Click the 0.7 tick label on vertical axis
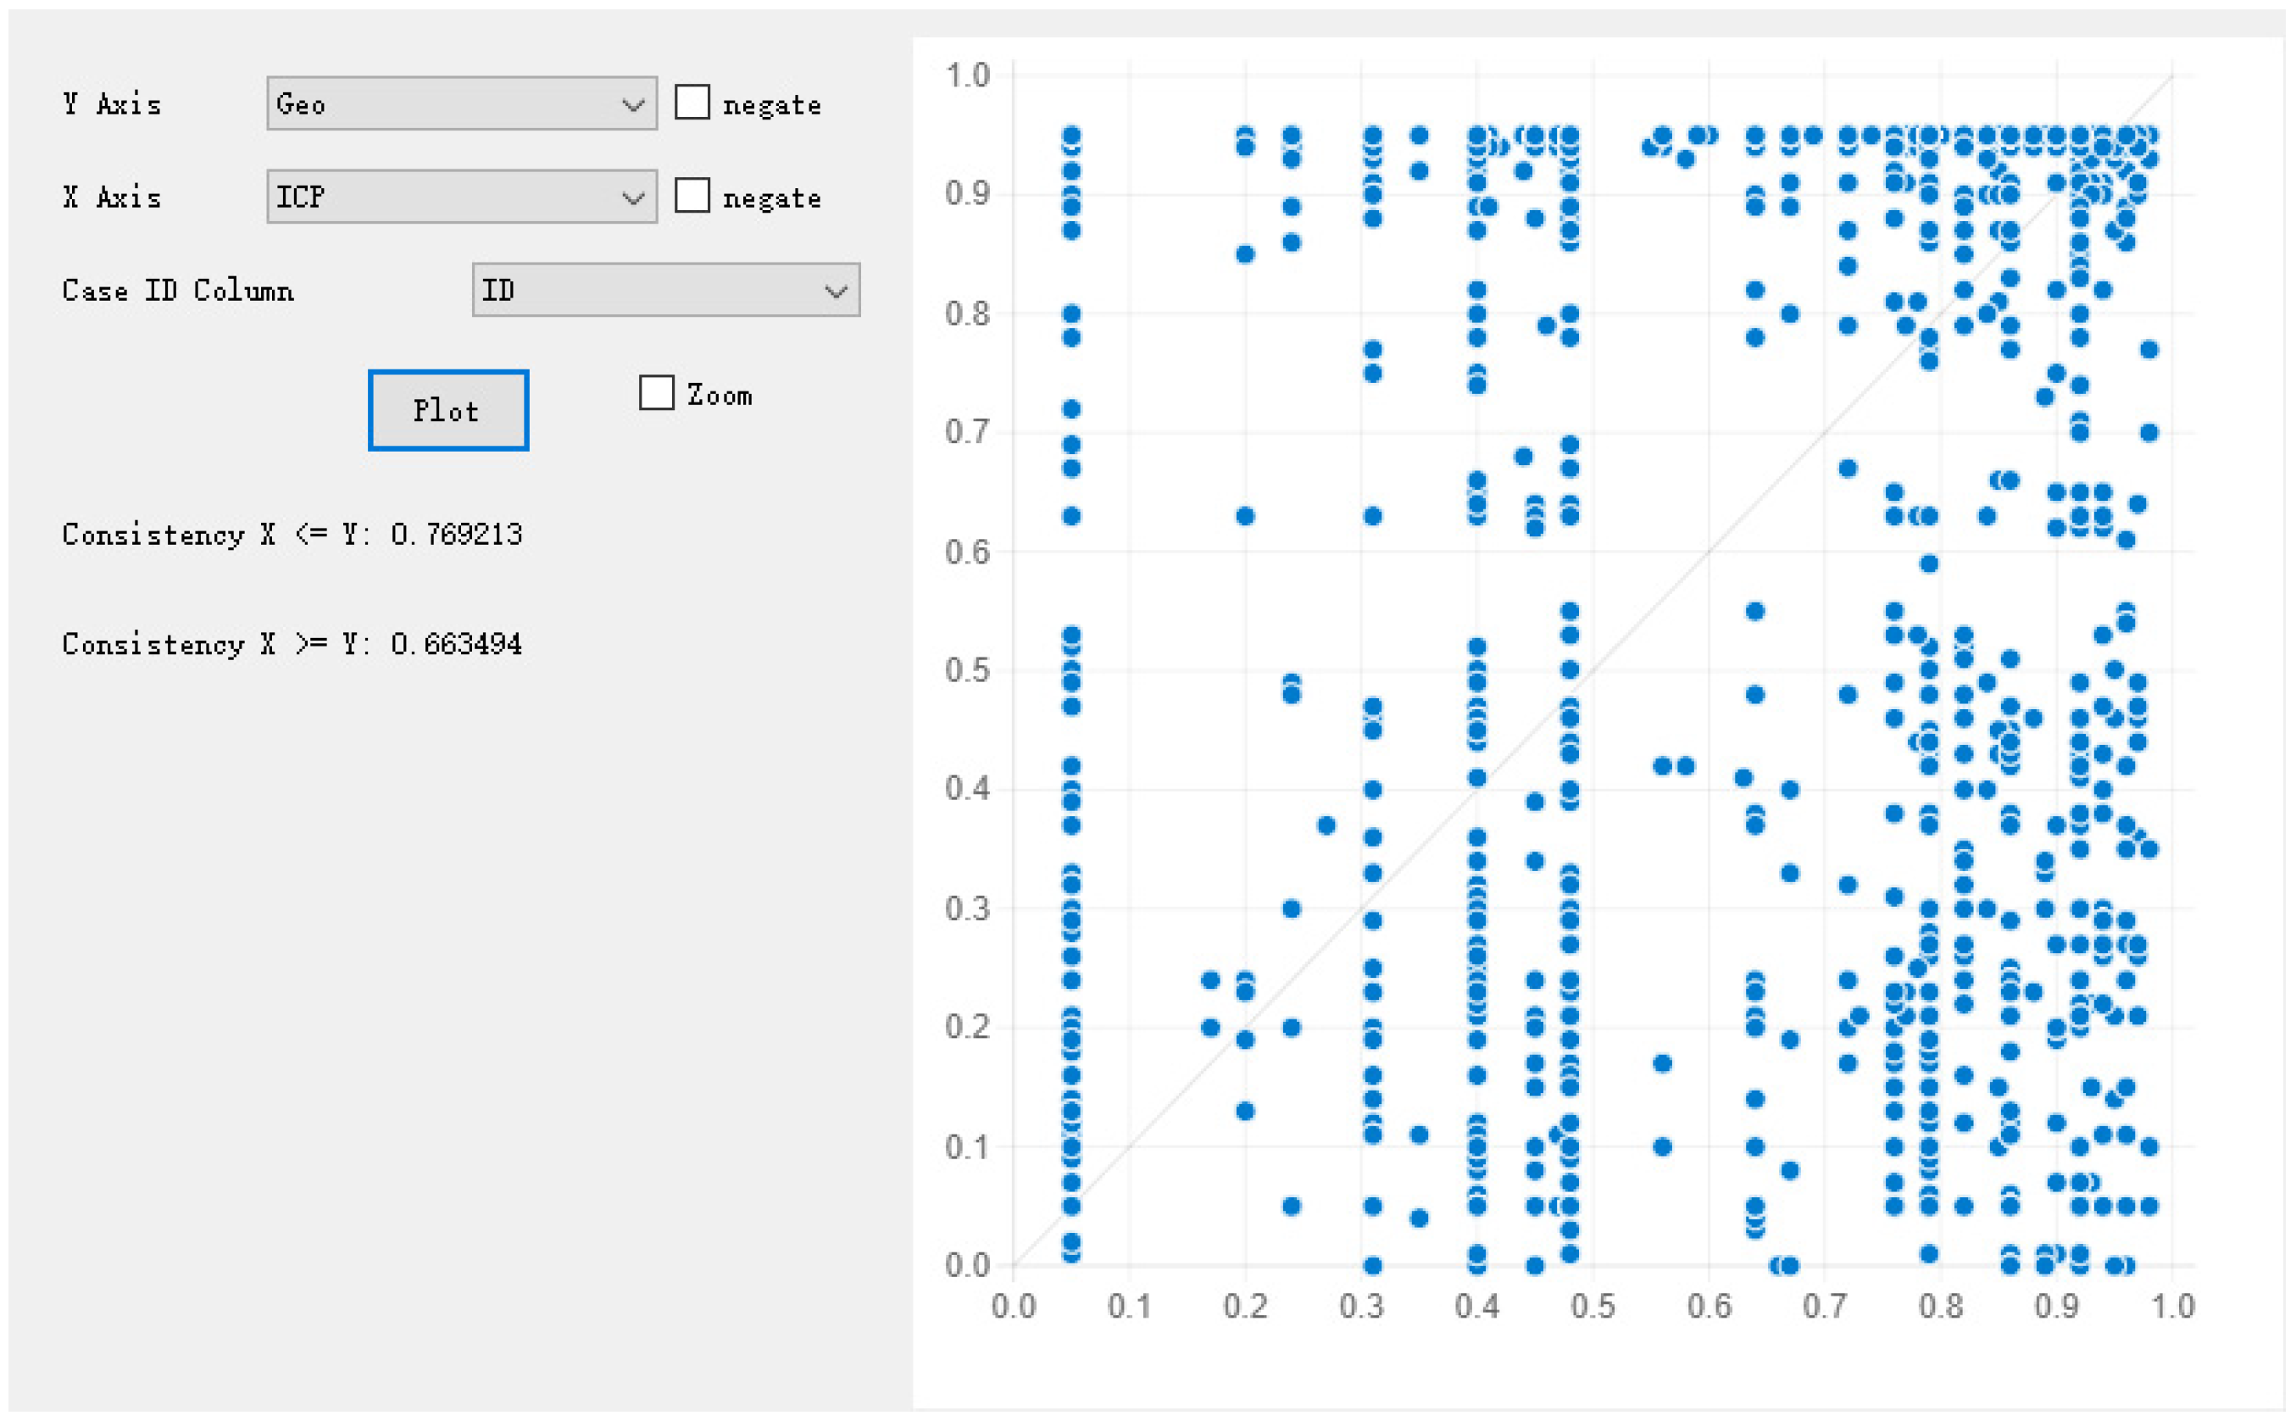This screenshot has width=2296, height=1421. [967, 432]
